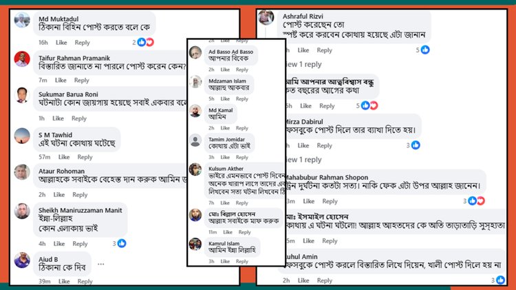This screenshot has height=290, width=516.
Task: Open the Ad Basso Ad Basso profile picture
Action: (x=195, y=53)
